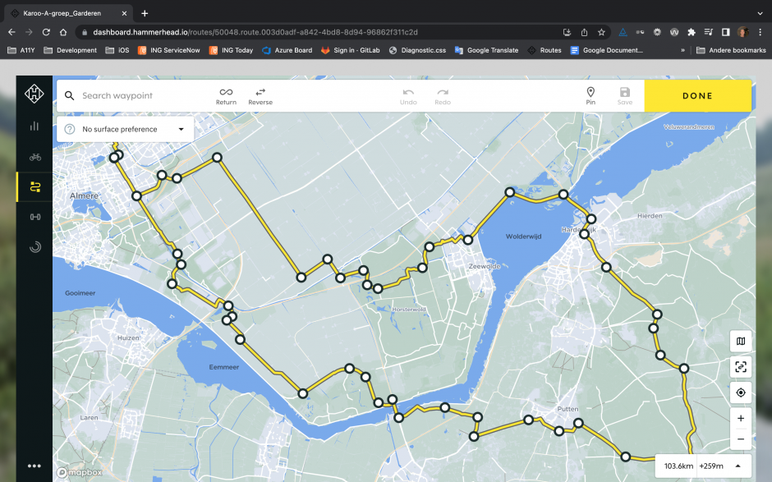Open the more options ellipsis in sidebar
The height and width of the screenshot is (482, 772).
coord(34,466)
